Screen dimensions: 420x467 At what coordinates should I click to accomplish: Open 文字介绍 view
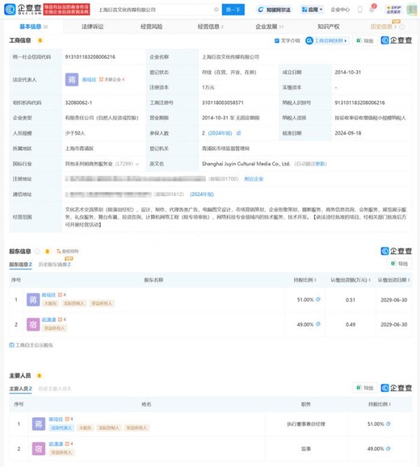[287, 41]
